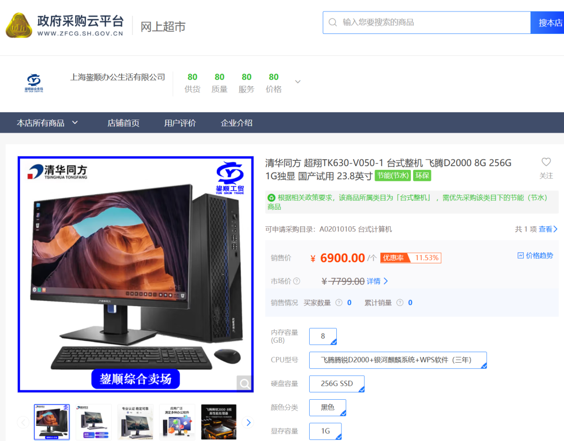Open the 价格趋势 price trend link

tap(535, 256)
